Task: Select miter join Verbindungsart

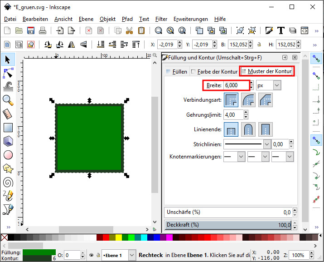Action: (x=231, y=100)
